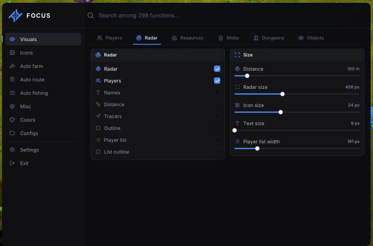Click the function search input field

[227, 15]
